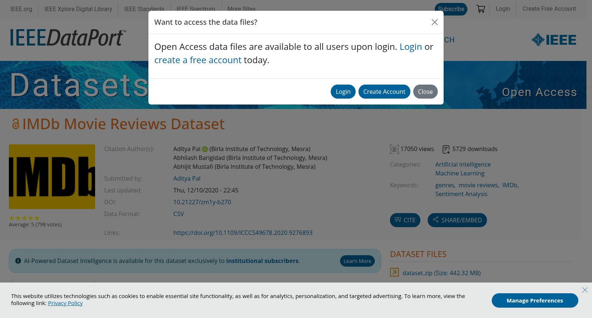Open submitter Aditya Pal's profile link

tap(187, 178)
